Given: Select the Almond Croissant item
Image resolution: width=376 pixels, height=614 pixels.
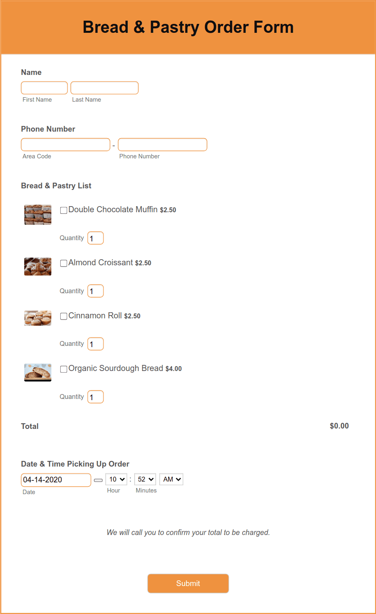Looking at the screenshot, I should pos(63,263).
